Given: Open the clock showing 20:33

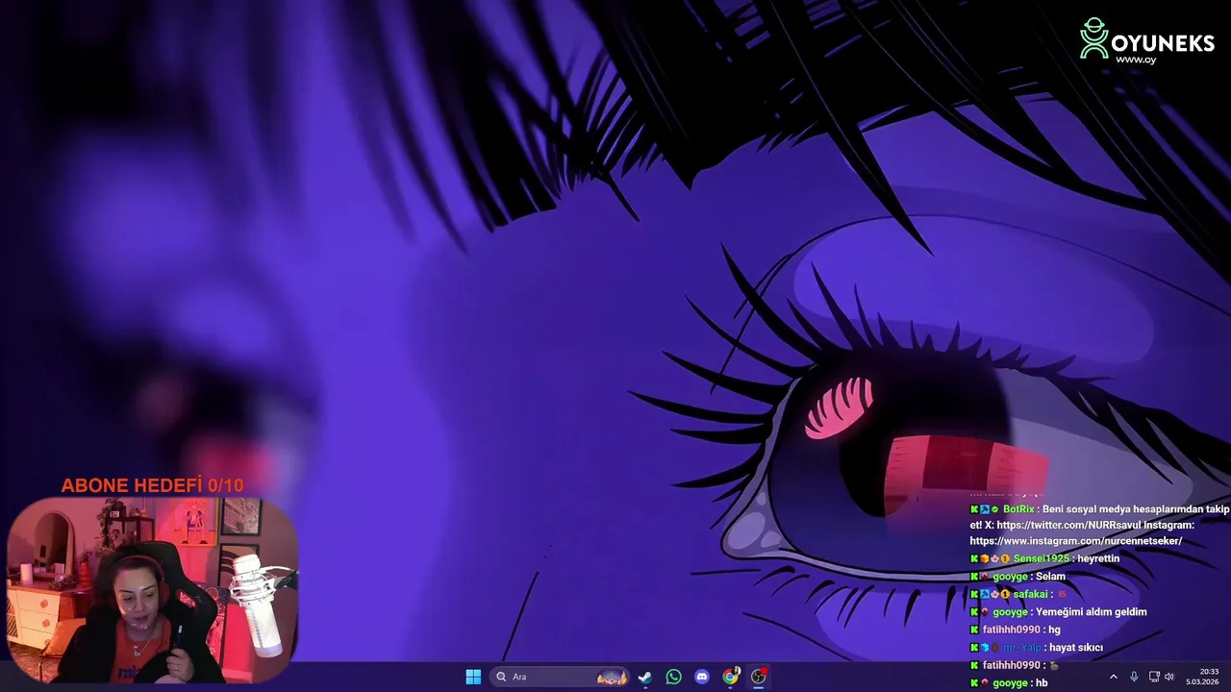Looking at the screenshot, I should tap(1202, 677).
